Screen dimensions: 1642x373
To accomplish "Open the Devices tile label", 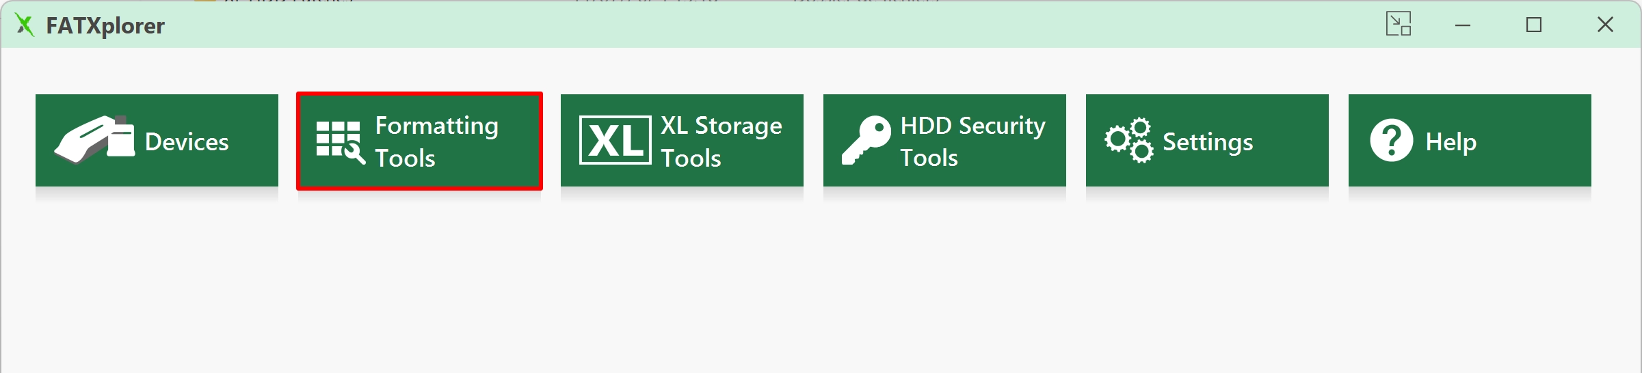I will pyautogui.click(x=187, y=141).
